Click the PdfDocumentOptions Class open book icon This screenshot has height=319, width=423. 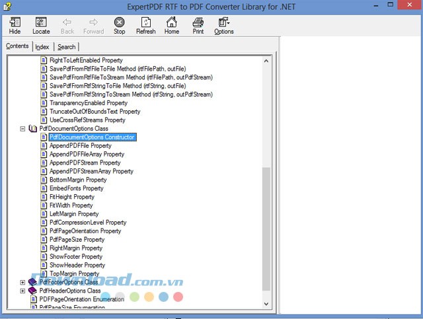pyautogui.click(x=32, y=129)
